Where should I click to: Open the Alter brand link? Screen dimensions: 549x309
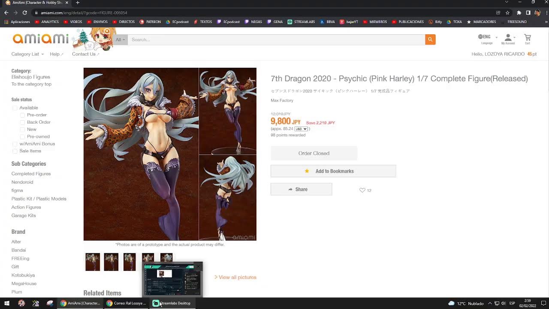point(16,242)
